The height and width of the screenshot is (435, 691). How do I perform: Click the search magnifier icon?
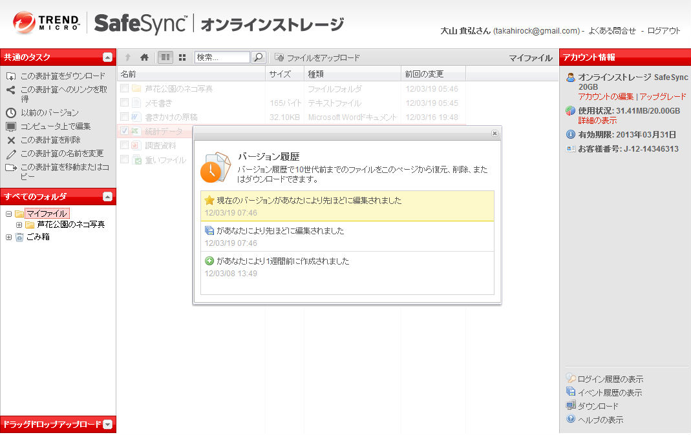click(x=259, y=56)
